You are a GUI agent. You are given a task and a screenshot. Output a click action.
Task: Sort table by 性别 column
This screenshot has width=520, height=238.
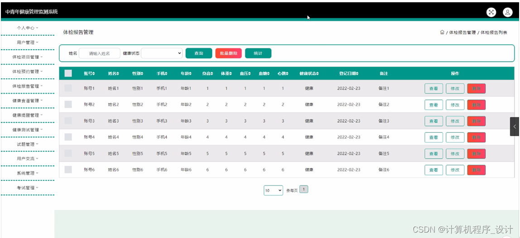tap(138, 74)
